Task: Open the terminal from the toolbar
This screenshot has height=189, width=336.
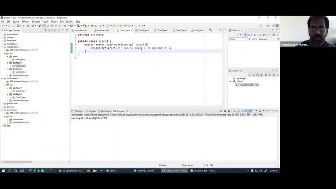Action: pos(18,26)
